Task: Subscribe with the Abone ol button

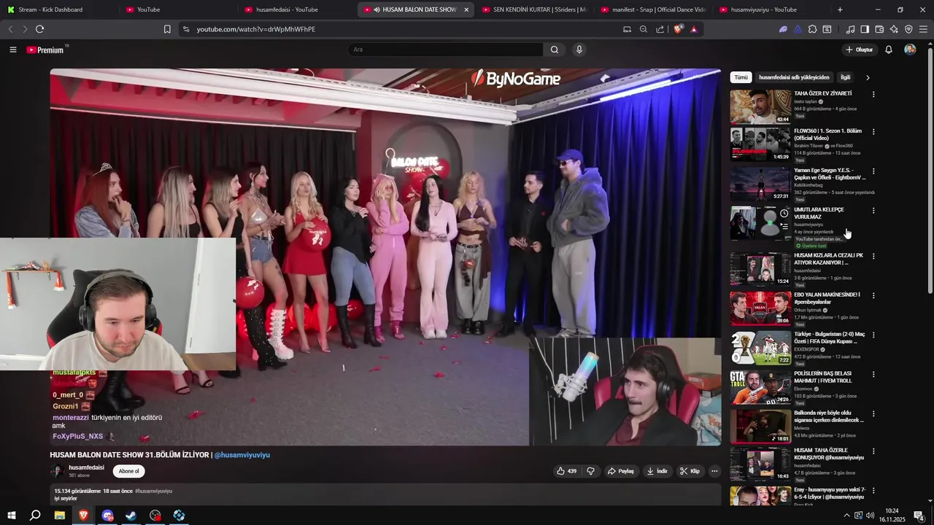Action: tap(128, 471)
